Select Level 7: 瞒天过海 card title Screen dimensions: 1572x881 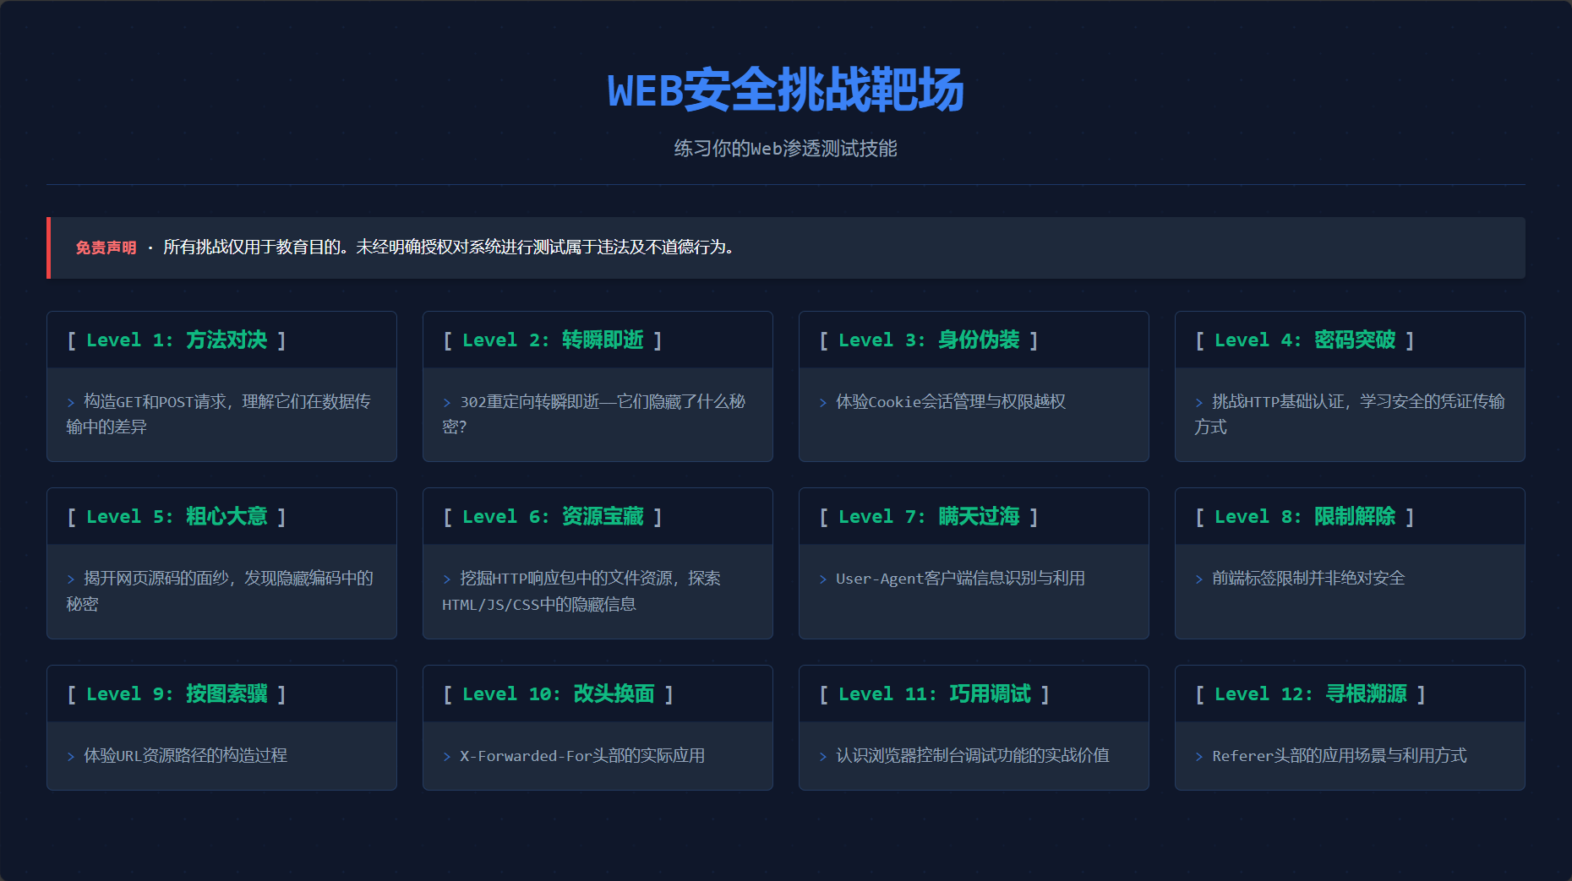click(929, 516)
